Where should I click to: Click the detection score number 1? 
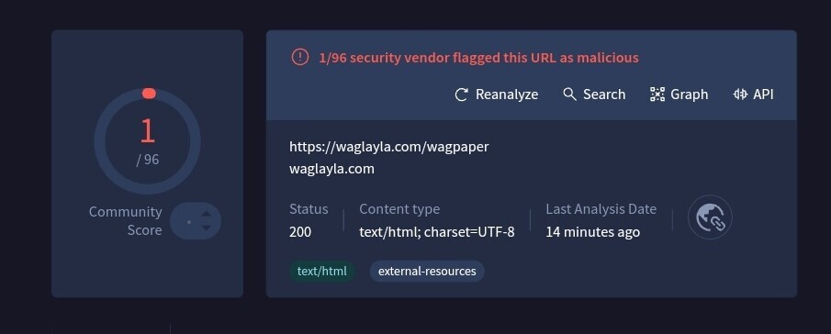pyautogui.click(x=147, y=130)
